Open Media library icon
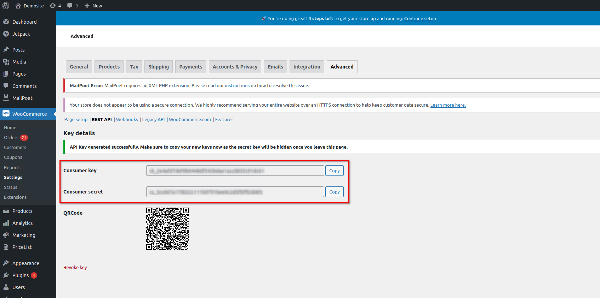This screenshot has height=298, width=600. (6, 62)
